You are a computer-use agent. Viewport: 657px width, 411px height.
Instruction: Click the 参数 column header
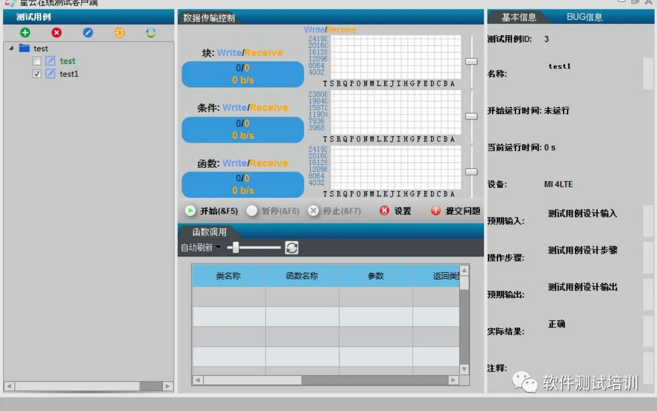[376, 276]
